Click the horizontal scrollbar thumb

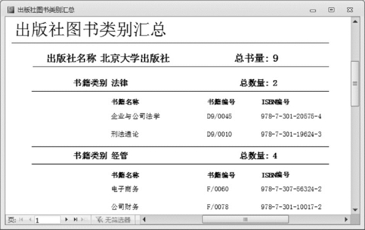(x=246, y=220)
